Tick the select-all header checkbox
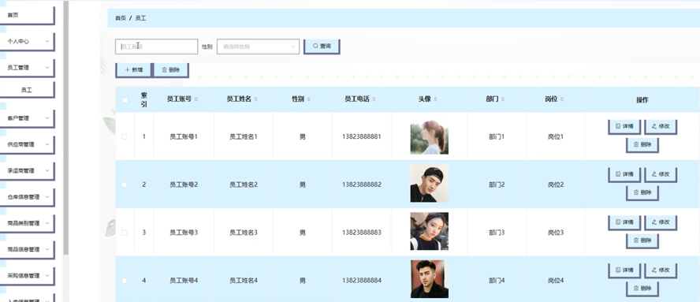This screenshot has width=700, height=302. tap(125, 100)
